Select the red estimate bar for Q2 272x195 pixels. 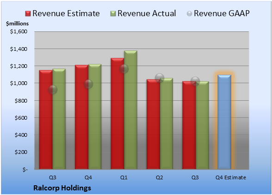(x=153, y=124)
